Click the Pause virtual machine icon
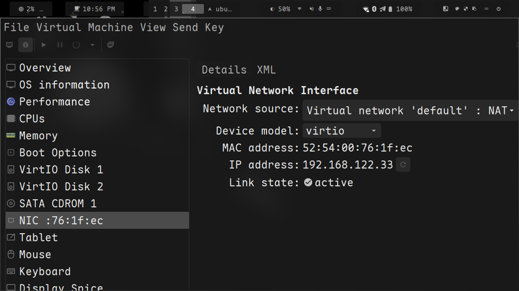The image size is (519, 291). click(x=60, y=45)
